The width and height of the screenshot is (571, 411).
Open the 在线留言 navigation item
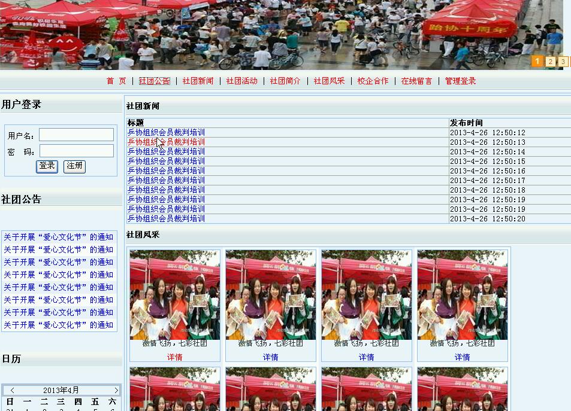pyautogui.click(x=416, y=81)
